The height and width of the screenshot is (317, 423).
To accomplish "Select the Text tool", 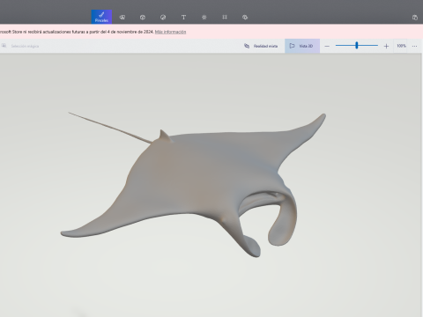I will 183,18.
